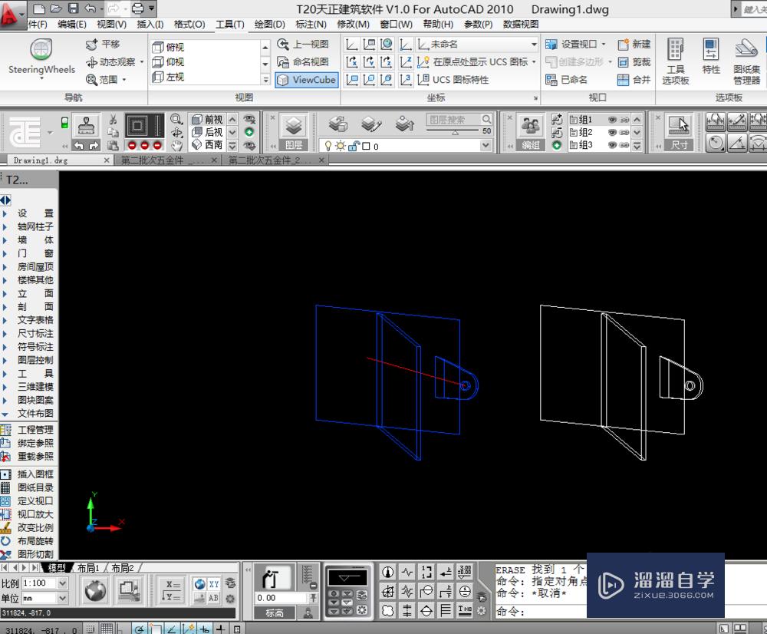Screen dimensions: 767x634
Task: Open the 视图(V) menu
Action: pyautogui.click(x=111, y=24)
